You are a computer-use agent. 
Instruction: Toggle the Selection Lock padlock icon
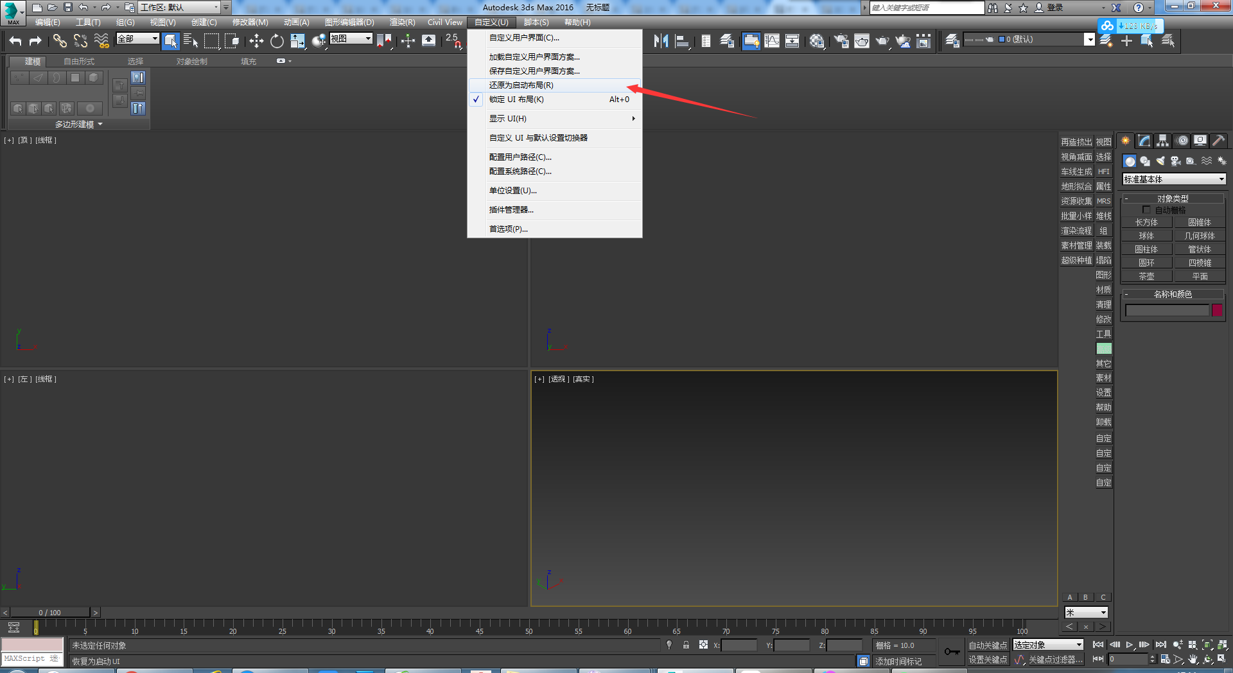pos(686,645)
